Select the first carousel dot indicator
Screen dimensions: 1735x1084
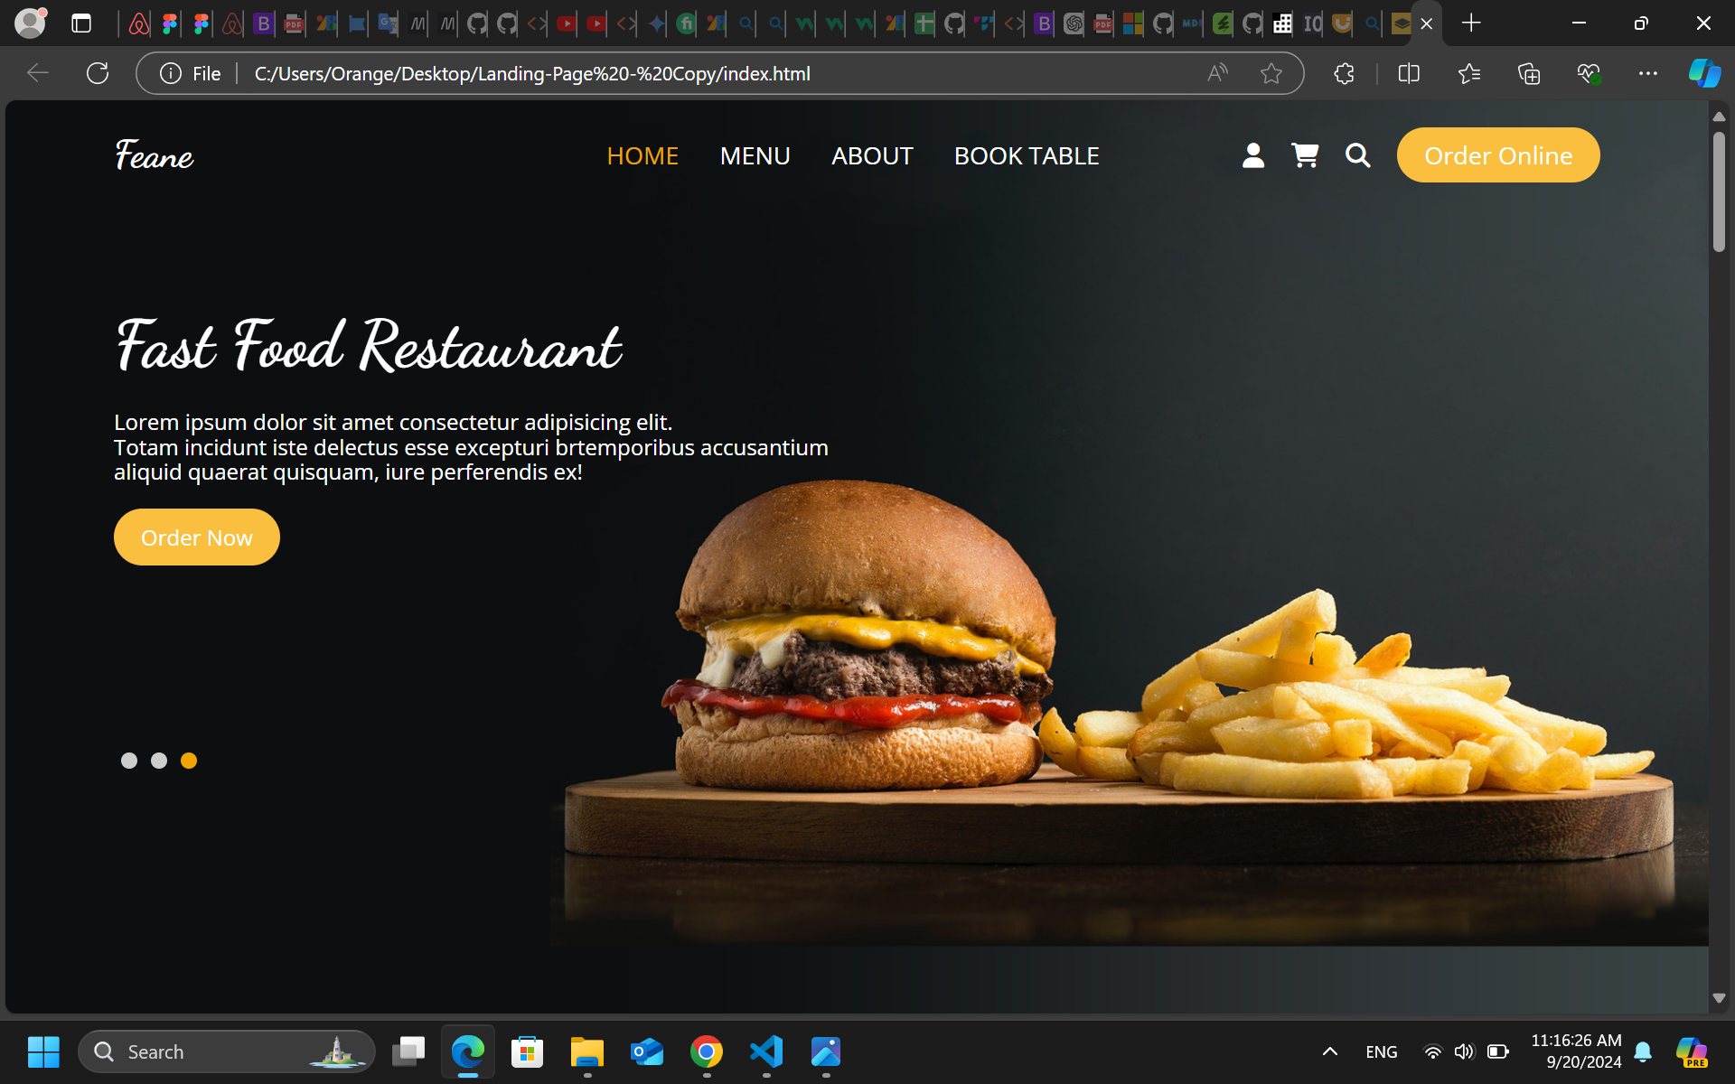point(129,761)
